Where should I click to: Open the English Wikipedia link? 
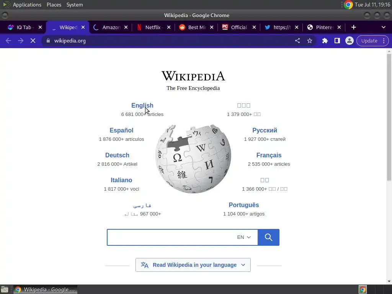(x=142, y=106)
